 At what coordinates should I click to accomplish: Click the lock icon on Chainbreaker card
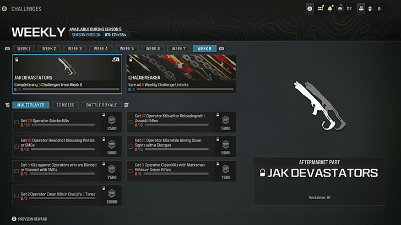click(x=131, y=59)
